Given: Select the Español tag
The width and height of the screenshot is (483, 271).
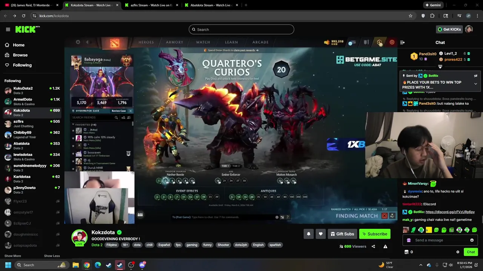Looking at the screenshot, I should [164, 245].
